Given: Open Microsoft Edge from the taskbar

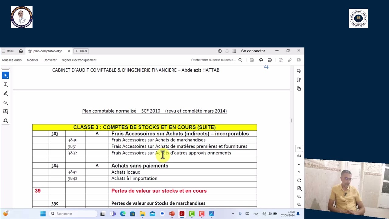Looking at the screenshot, I should pos(123,214).
